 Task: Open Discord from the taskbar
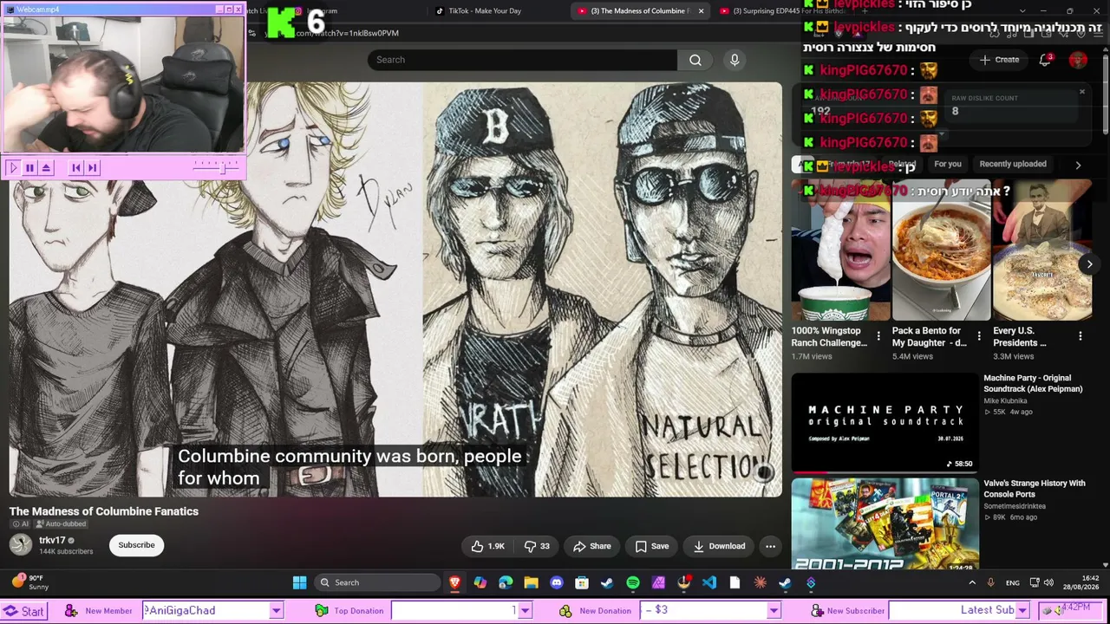(x=557, y=582)
